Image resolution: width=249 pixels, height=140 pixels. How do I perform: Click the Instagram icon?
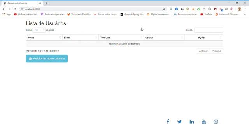click(x=216, y=122)
